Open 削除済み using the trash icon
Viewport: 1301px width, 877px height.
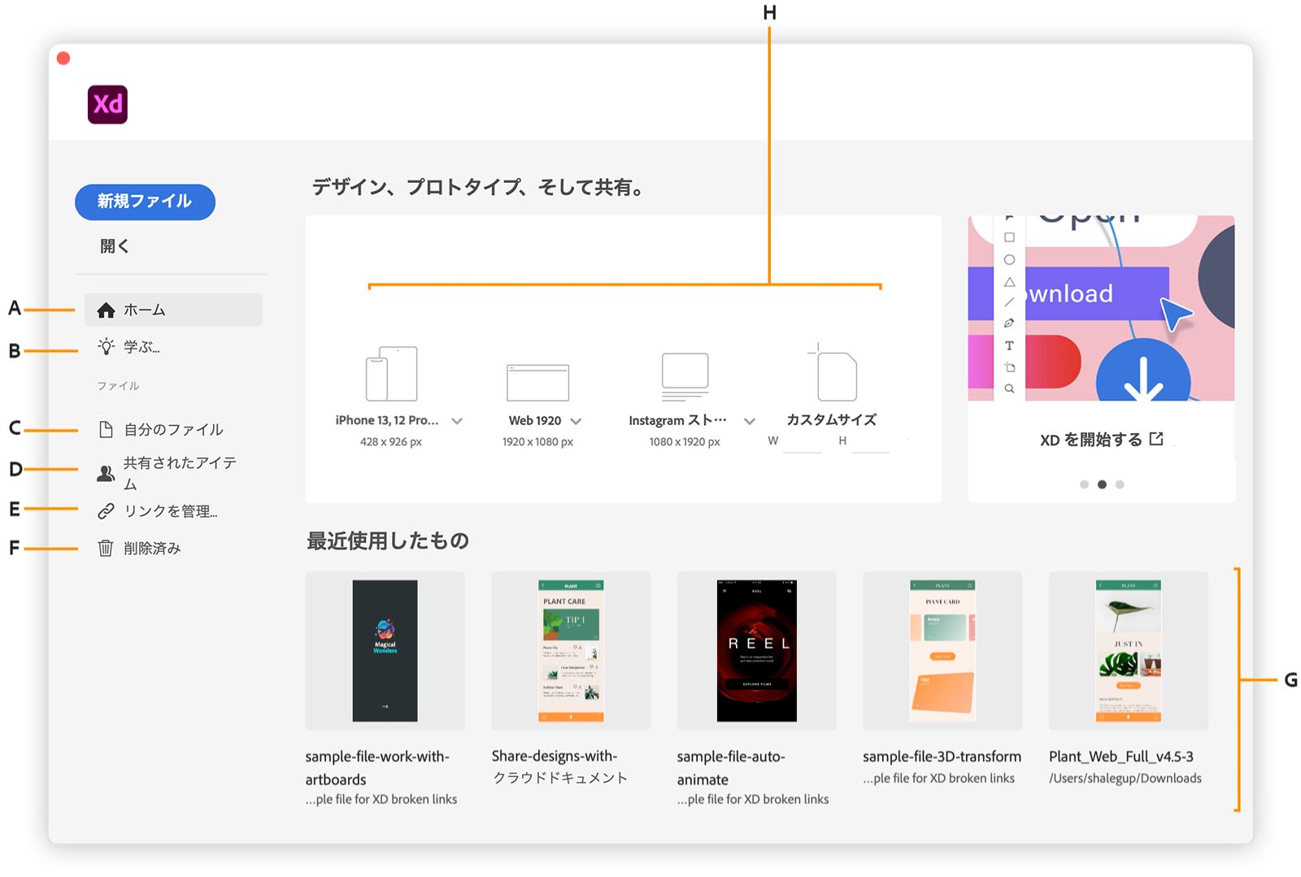[x=104, y=548]
